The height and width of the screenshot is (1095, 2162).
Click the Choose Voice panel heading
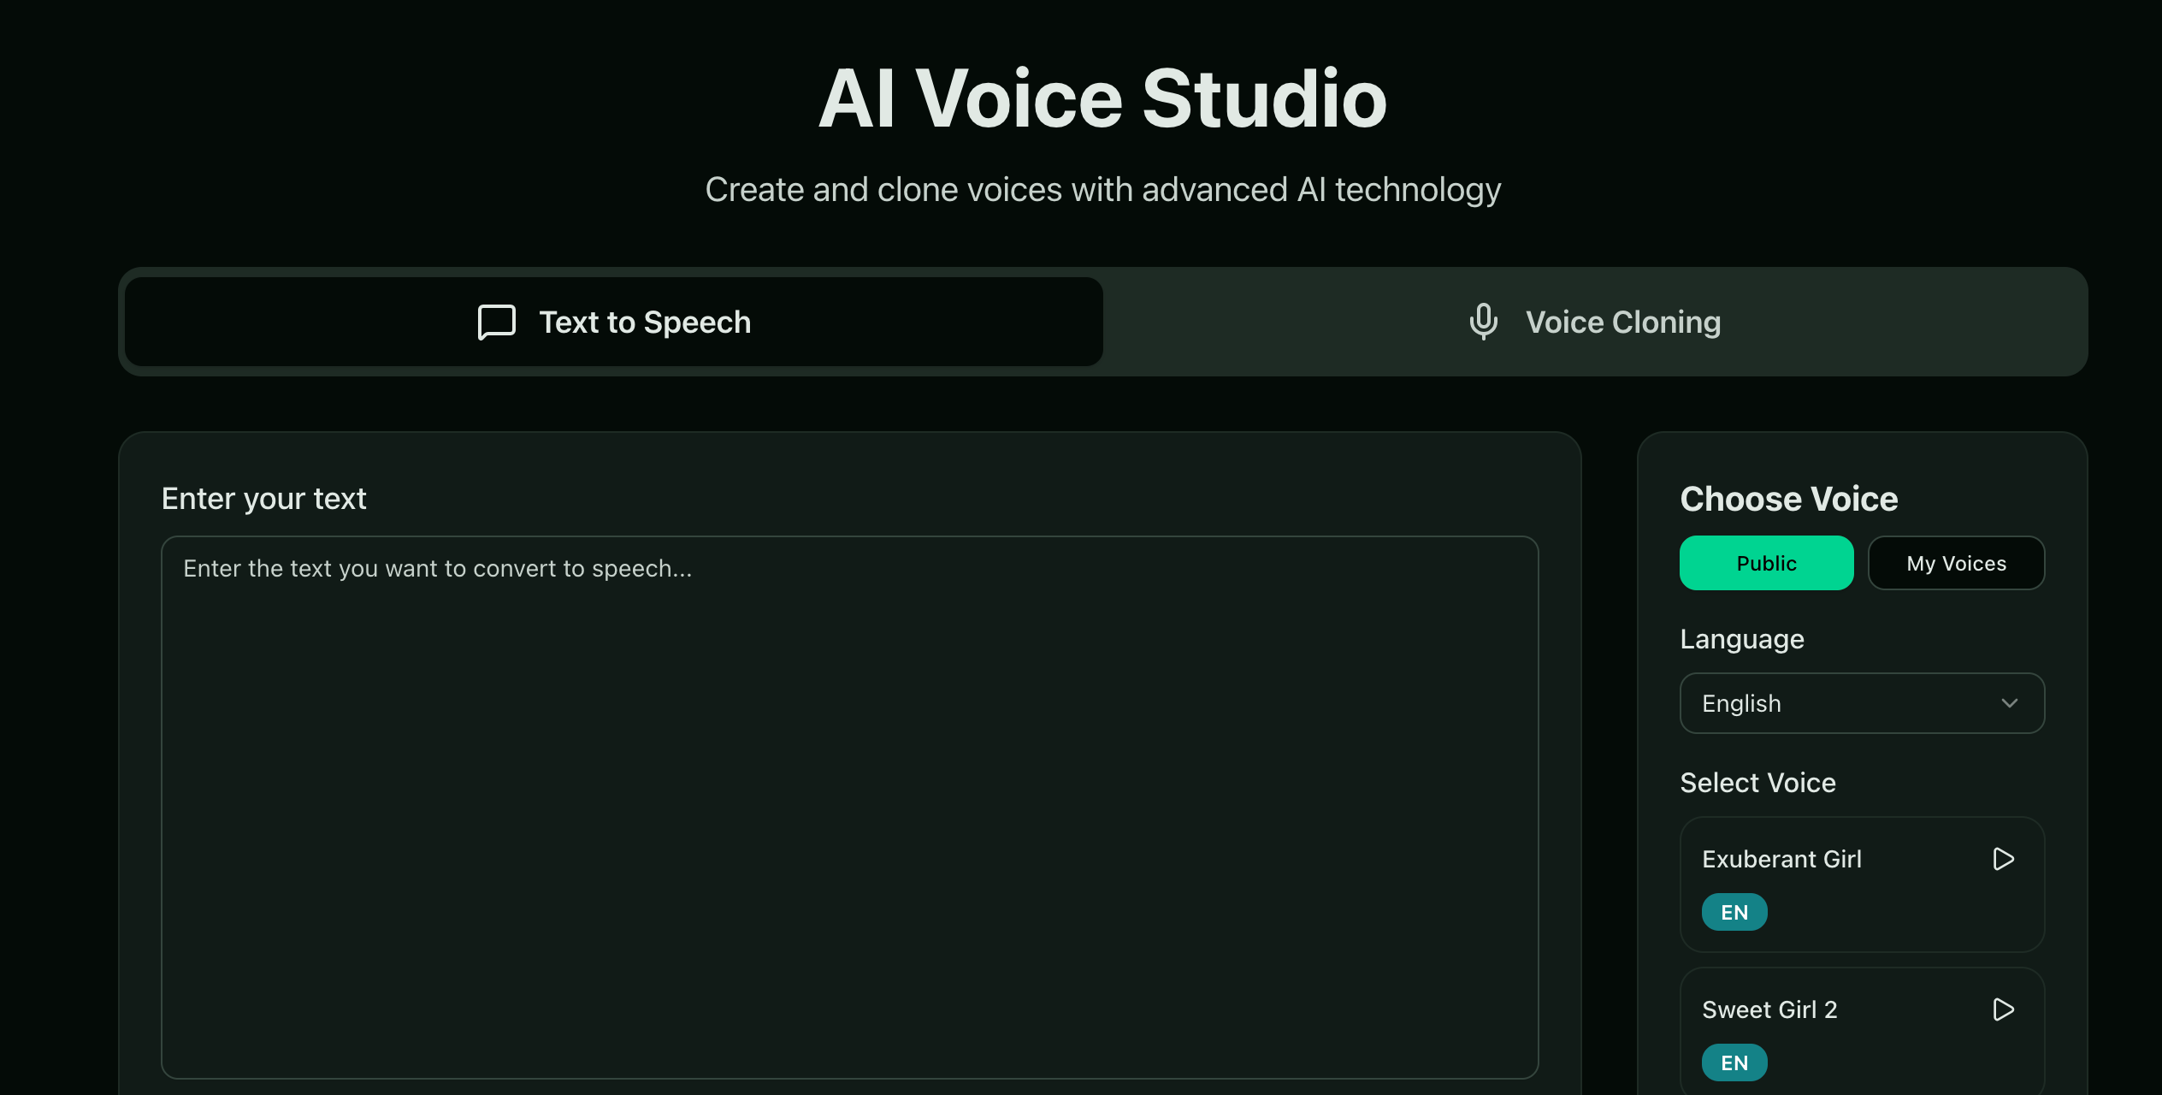(1789, 498)
